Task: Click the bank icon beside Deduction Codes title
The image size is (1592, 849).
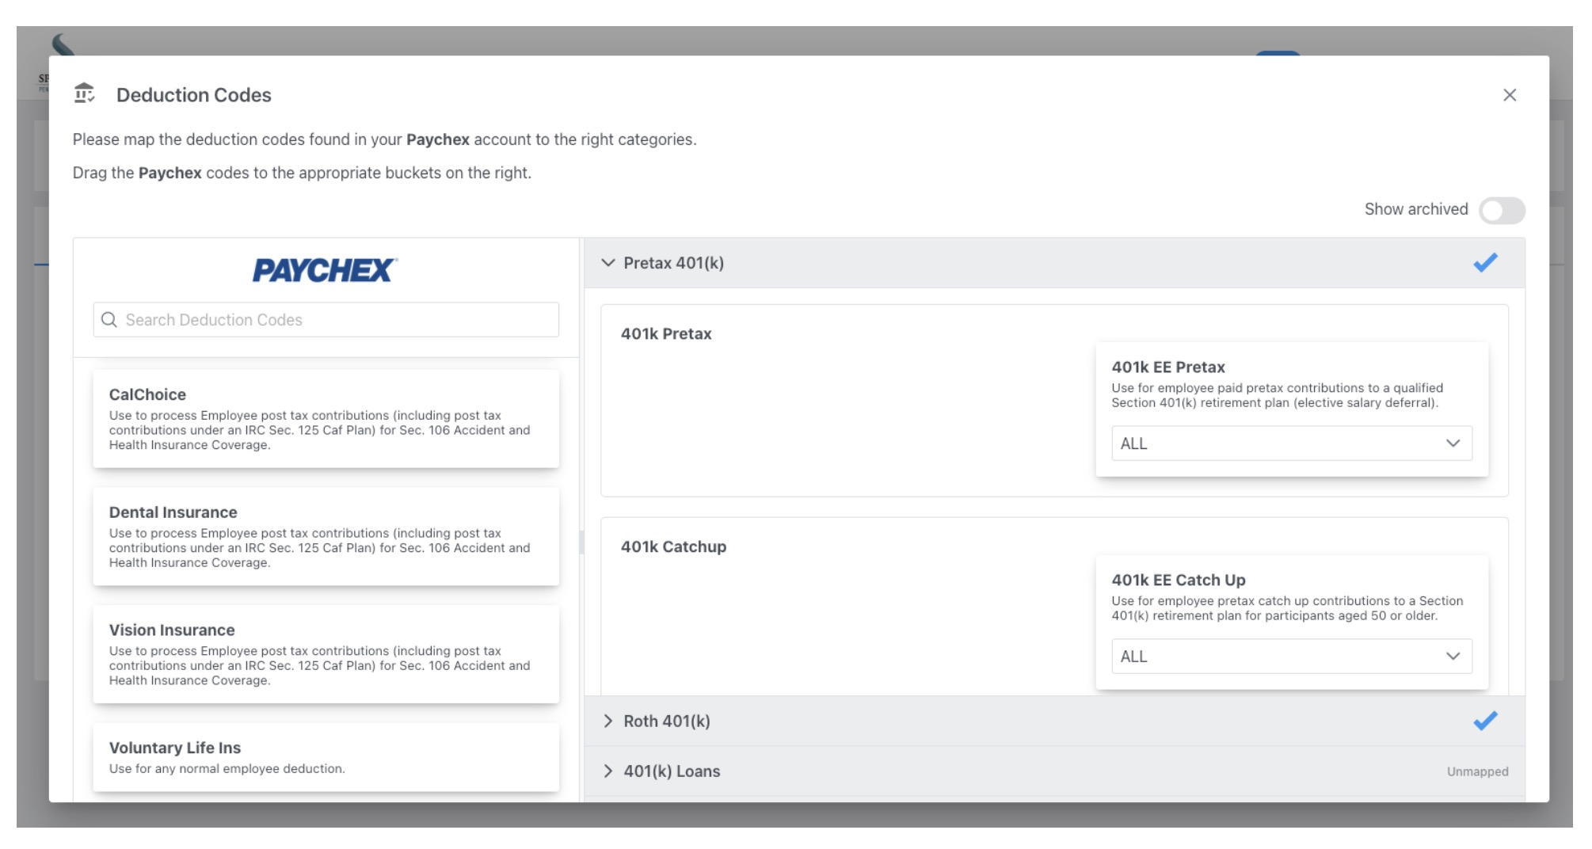Action: pos(85,94)
